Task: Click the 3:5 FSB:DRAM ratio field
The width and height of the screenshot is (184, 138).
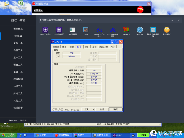Action: tap(94, 70)
